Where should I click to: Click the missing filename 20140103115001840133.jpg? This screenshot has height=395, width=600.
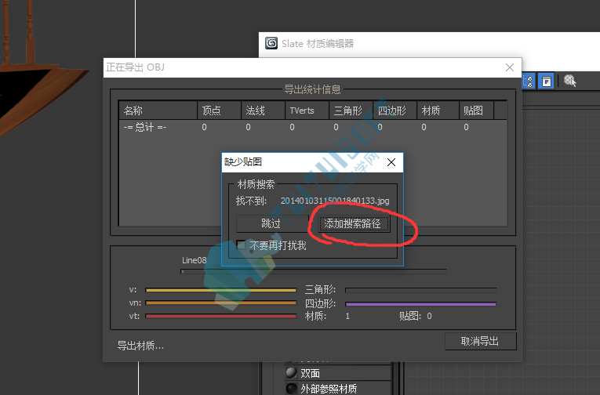tap(335, 201)
